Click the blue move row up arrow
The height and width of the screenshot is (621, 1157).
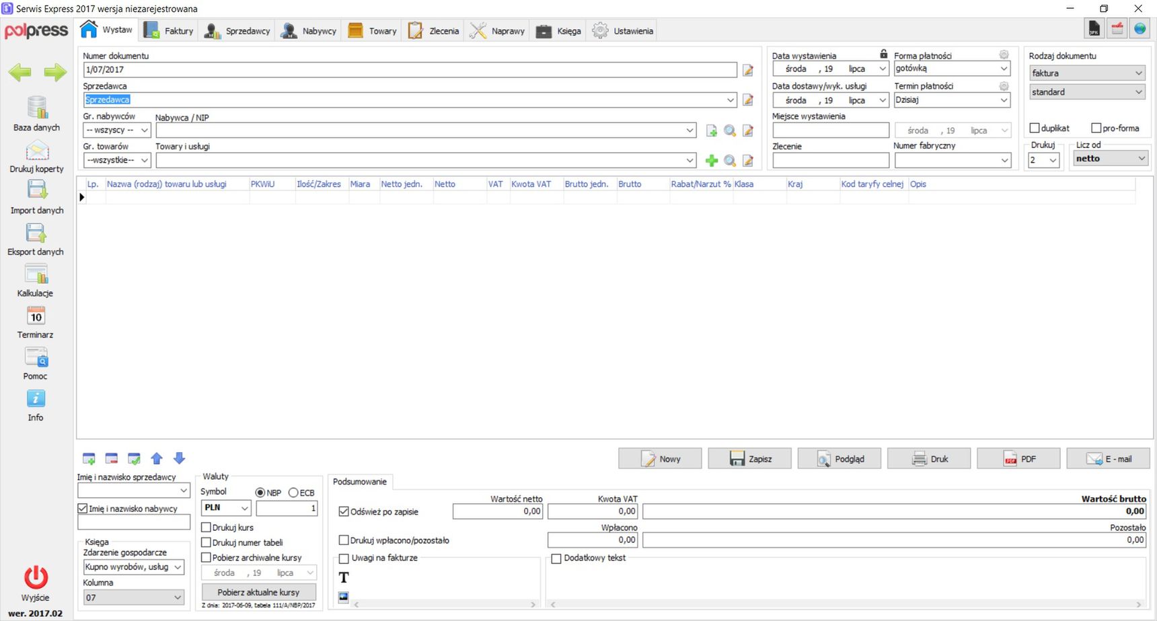(x=157, y=459)
